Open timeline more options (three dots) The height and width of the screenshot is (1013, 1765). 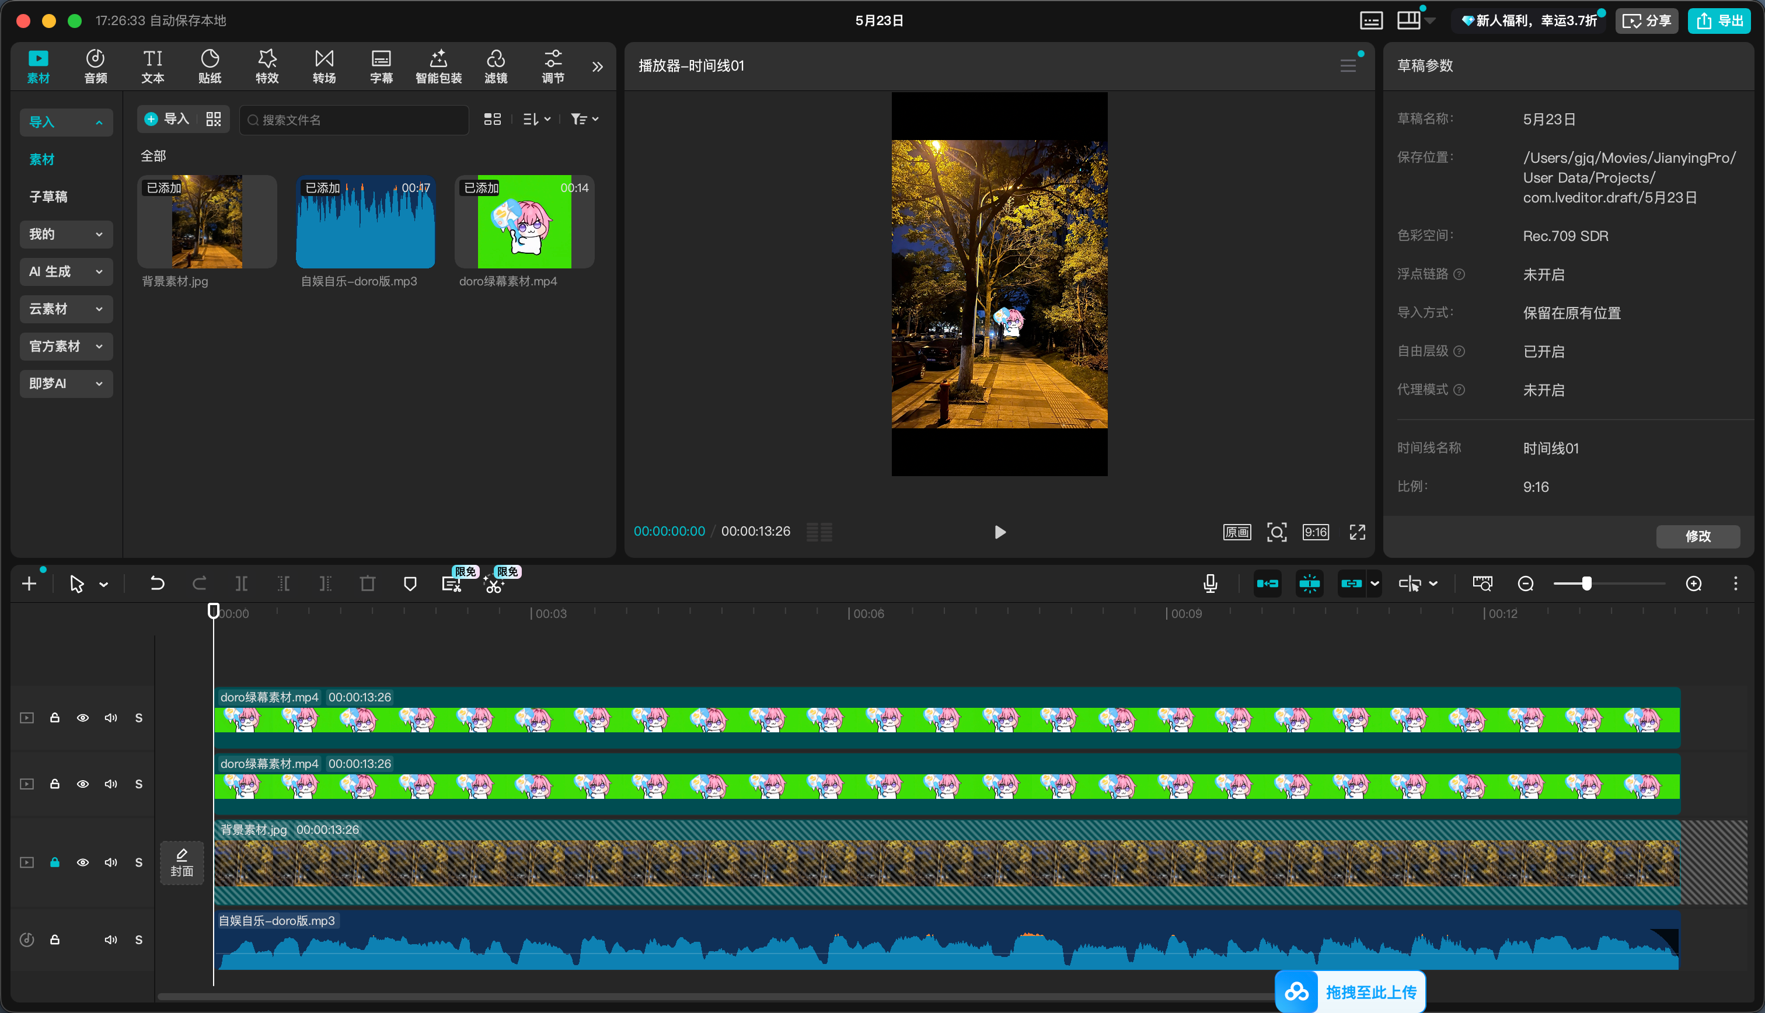[x=1736, y=584]
